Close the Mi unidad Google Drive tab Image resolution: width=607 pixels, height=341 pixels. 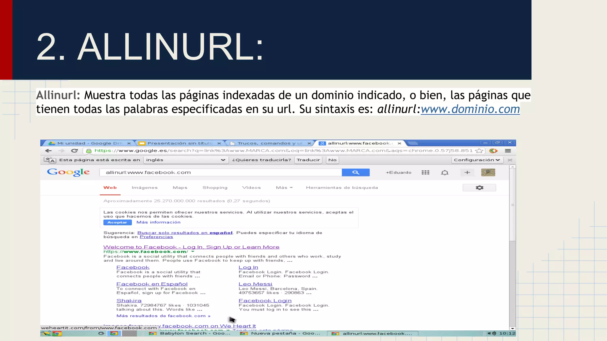(129, 143)
